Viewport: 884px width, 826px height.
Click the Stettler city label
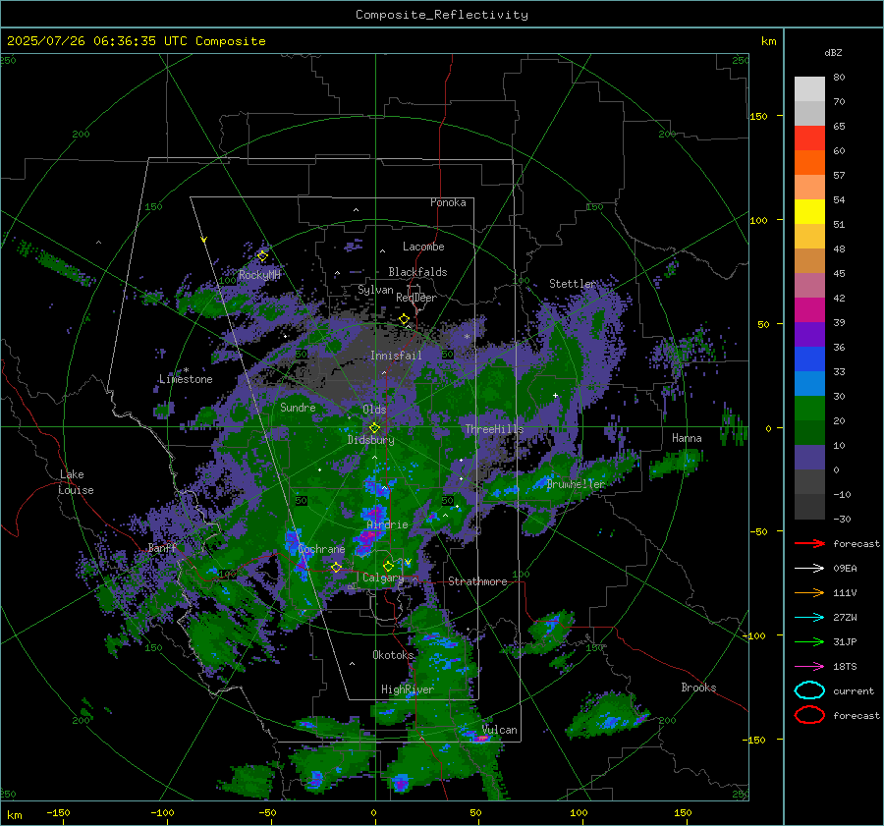(573, 284)
